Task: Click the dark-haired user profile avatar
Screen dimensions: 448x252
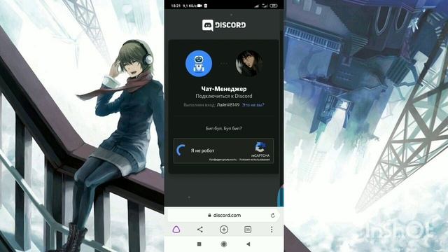Action: click(x=249, y=64)
